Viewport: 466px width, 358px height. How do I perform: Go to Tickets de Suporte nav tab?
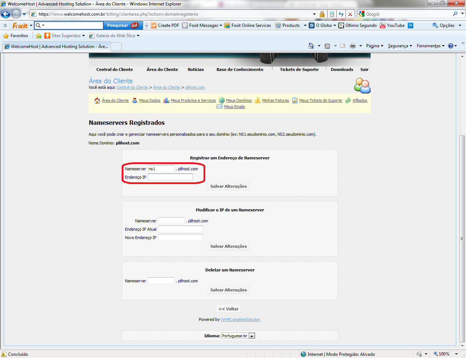[299, 69]
